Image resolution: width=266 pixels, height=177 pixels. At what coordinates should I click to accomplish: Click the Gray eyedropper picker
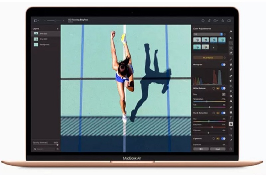[x=223, y=94]
